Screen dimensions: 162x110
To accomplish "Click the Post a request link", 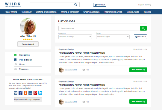I will [x=26, y=60].
